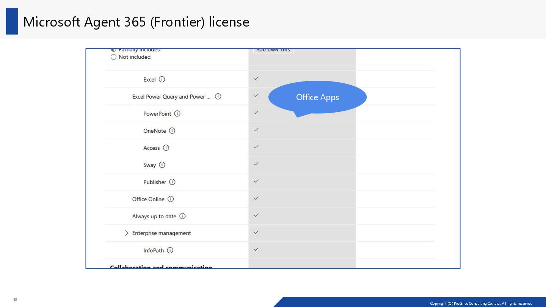The image size is (546, 307).
Task: Click the Always up to date info icon
Action: click(182, 216)
